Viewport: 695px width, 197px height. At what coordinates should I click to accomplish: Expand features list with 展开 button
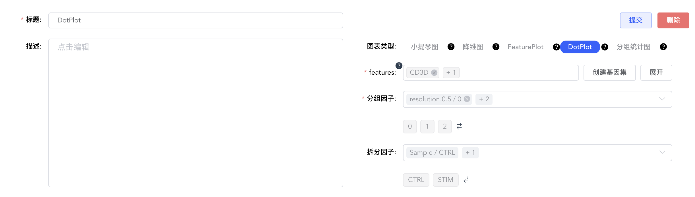[x=656, y=73]
